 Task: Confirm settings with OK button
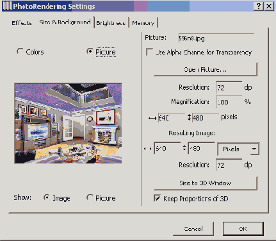(243, 229)
